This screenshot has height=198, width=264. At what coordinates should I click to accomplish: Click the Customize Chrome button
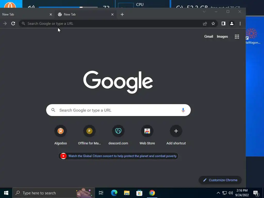pyautogui.click(x=220, y=180)
